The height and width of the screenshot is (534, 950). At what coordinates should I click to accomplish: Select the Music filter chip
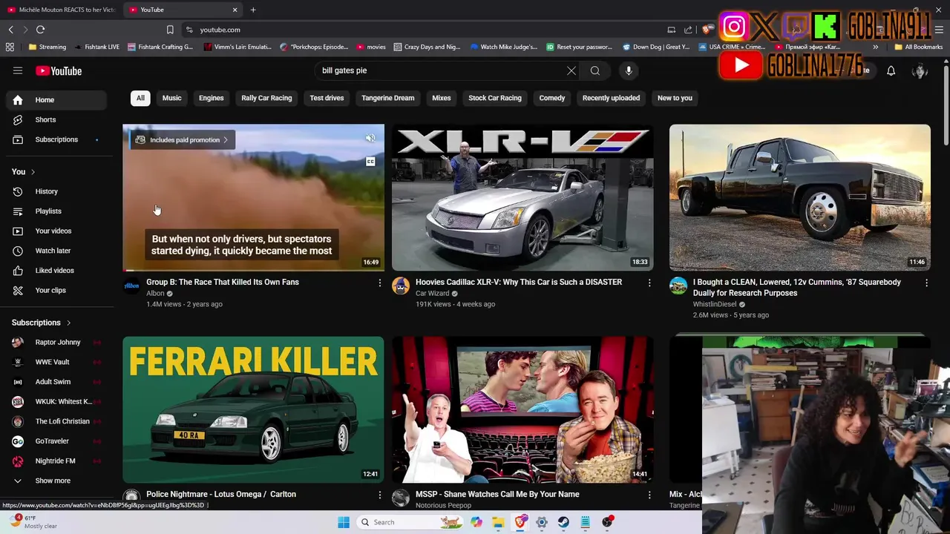pos(171,98)
